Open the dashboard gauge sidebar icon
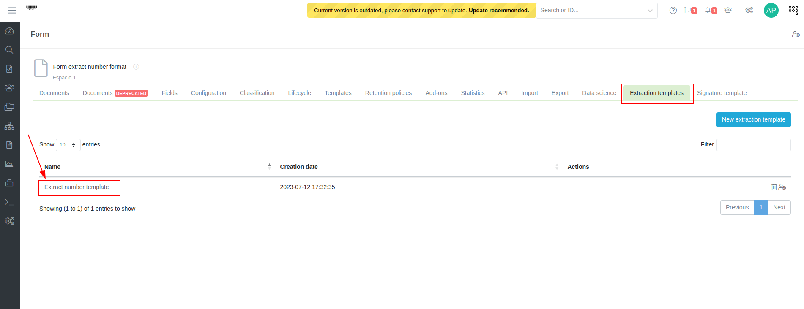The width and height of the screenshot is (804, 309). tap(9, 31)
